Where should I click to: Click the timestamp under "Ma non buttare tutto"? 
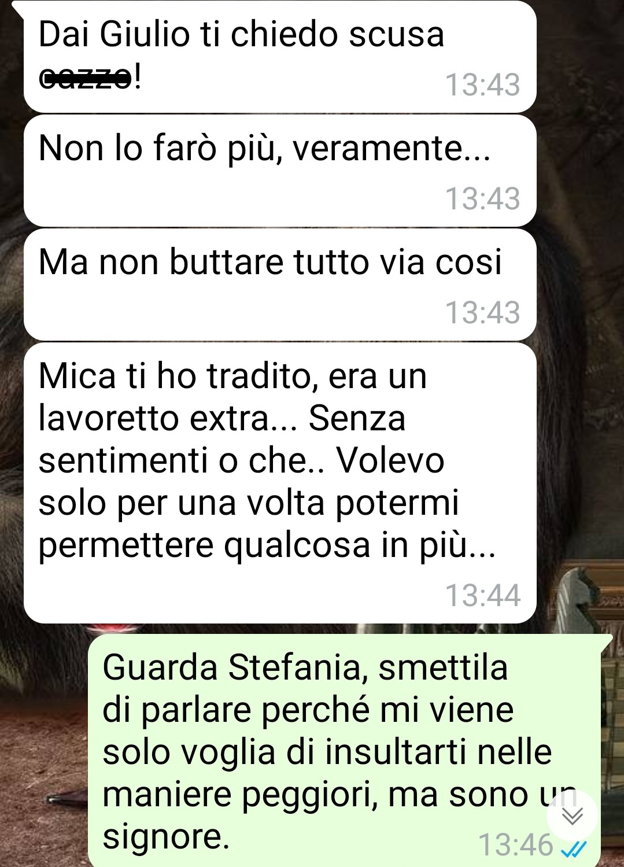[482, 312]
